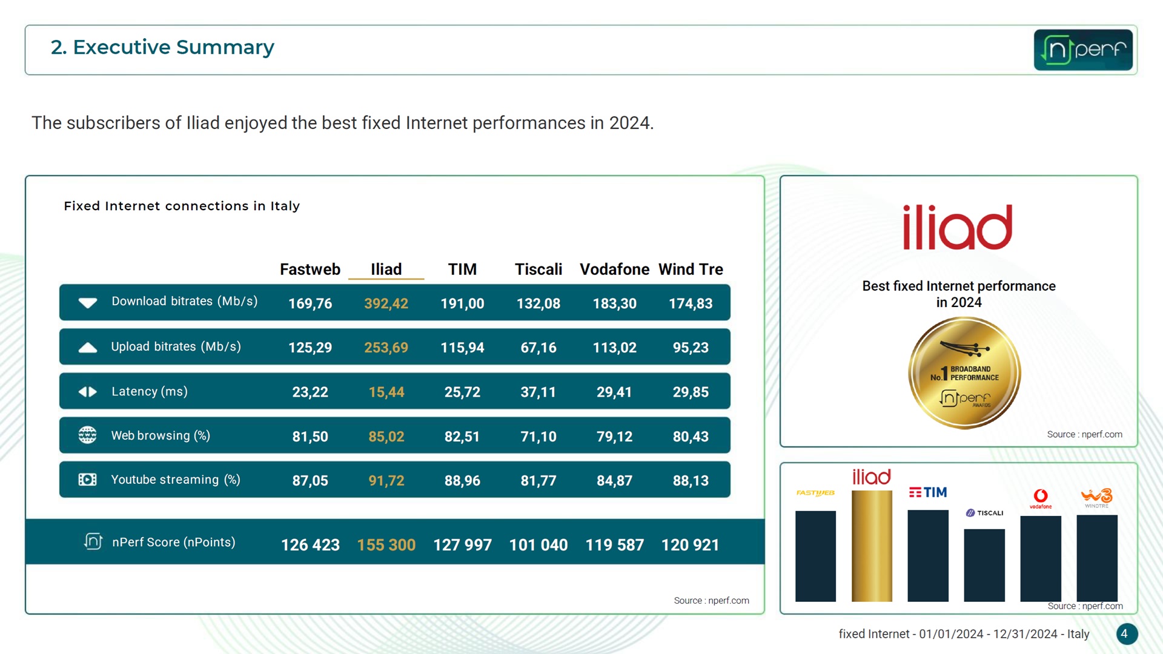
Task: Click the gold No.1 Broadband Performance medal
Action: [964, 373]
